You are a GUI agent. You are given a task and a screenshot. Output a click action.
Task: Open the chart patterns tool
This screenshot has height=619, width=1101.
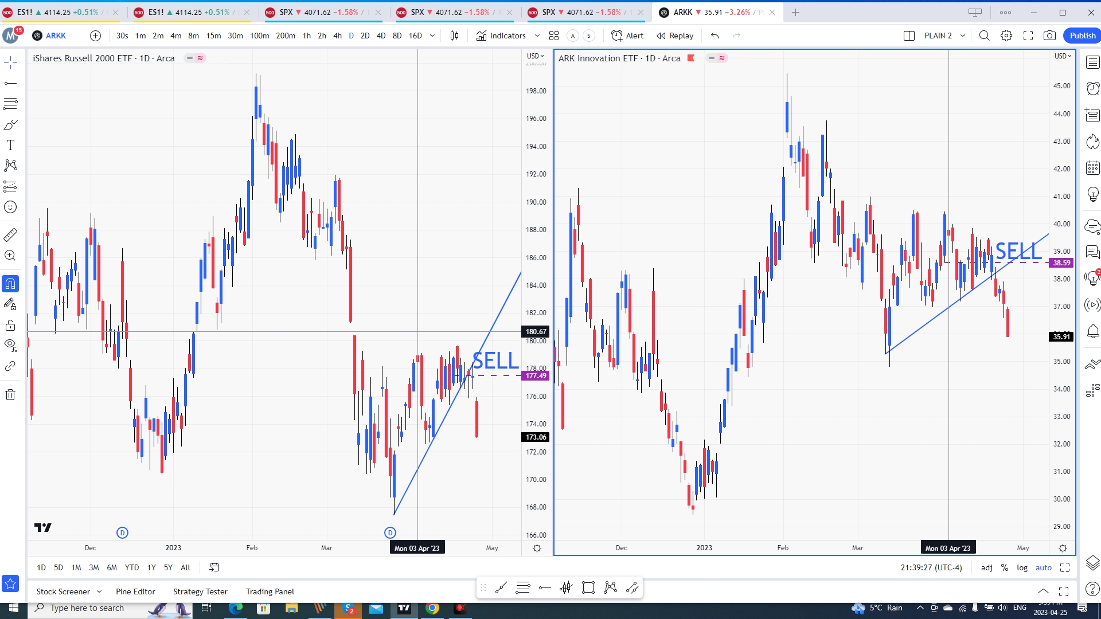click(10, 166)
